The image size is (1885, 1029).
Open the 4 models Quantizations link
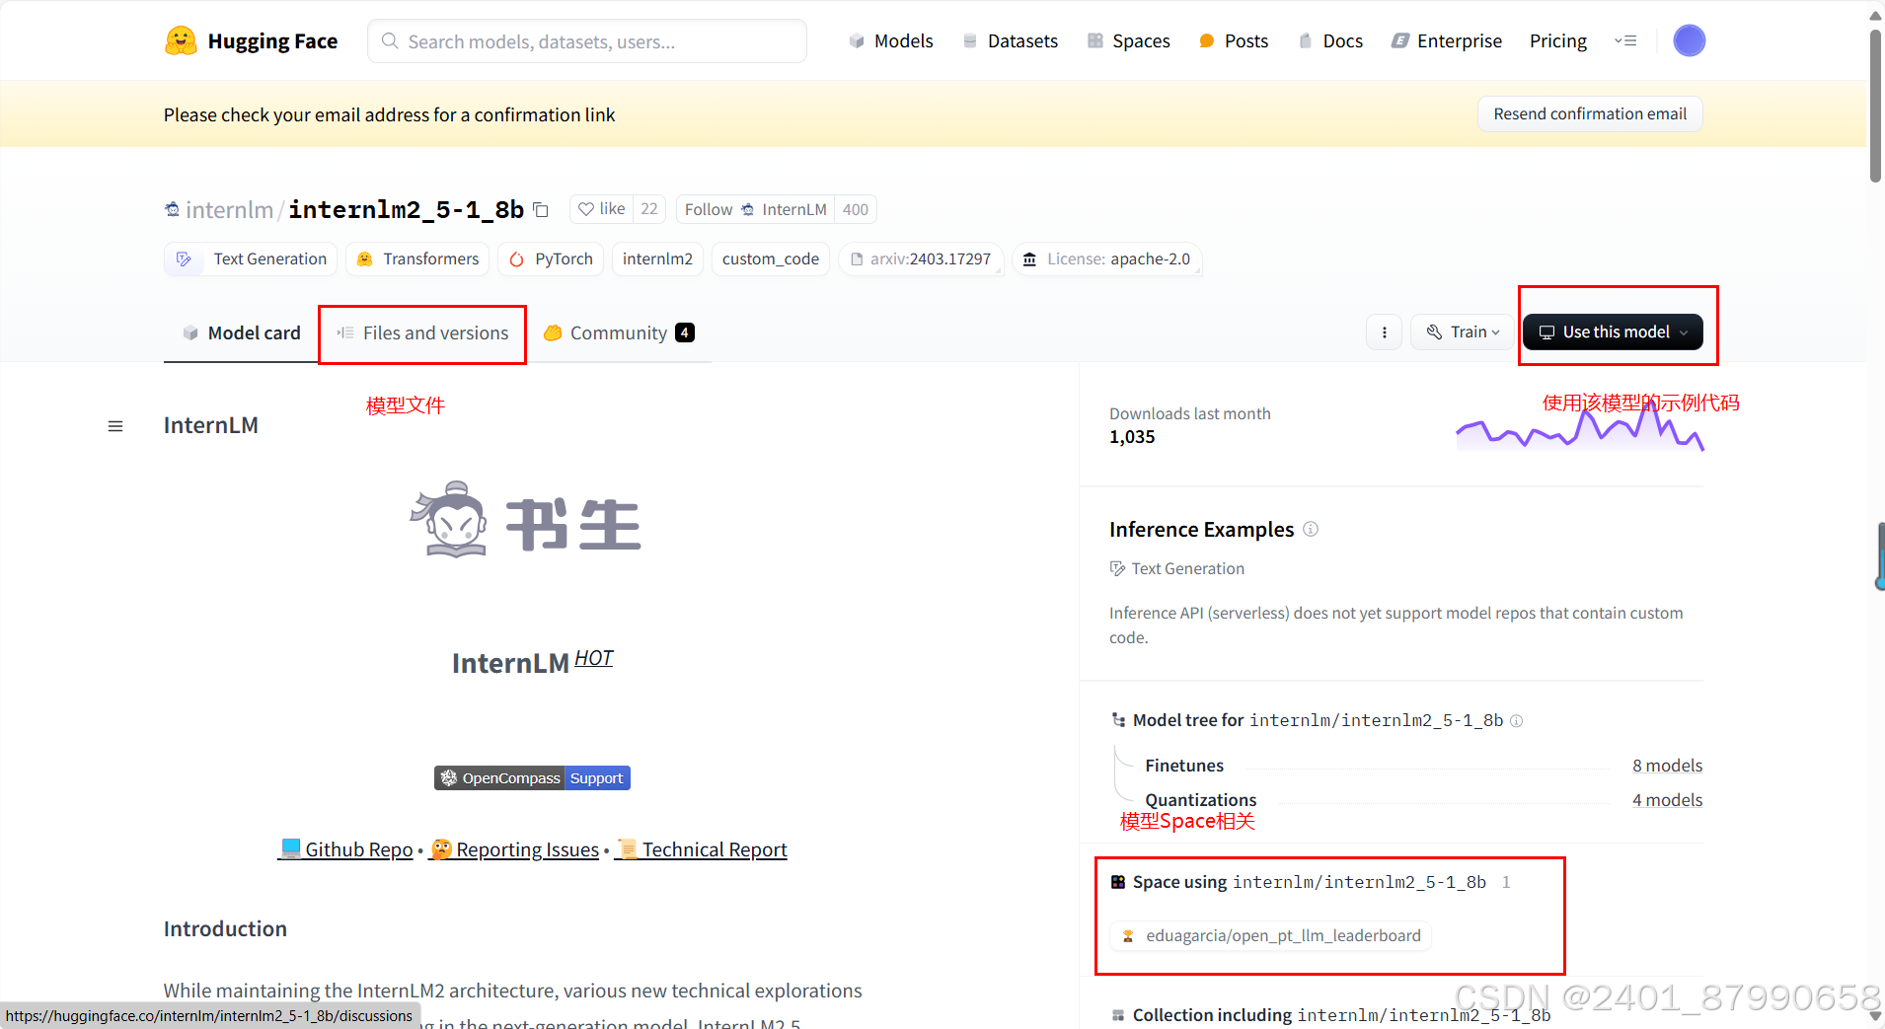[x=1667, y=800]
